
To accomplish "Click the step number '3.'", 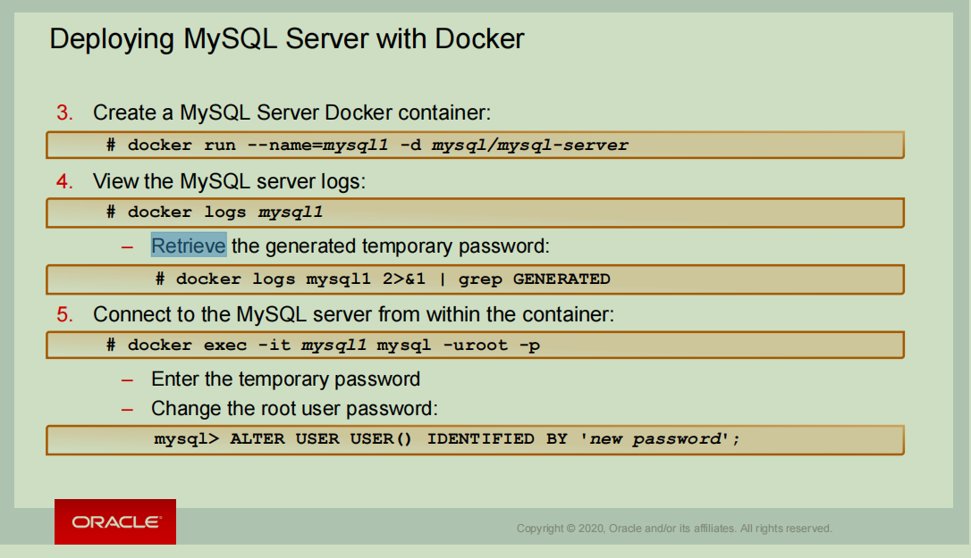I will 64,112.
